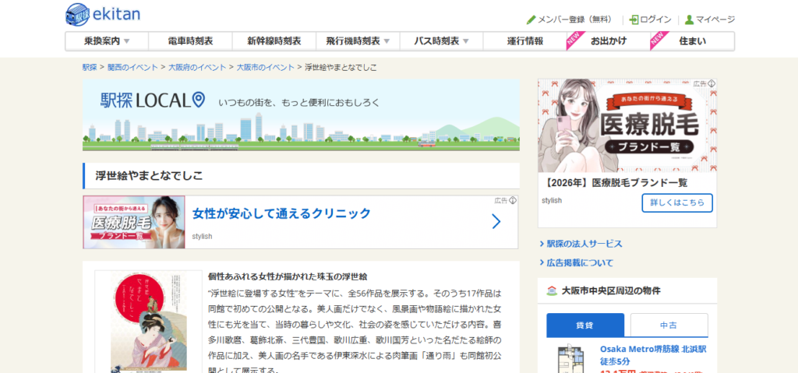This screenshot has height=373, width=798.
Task: Click the 詳しくはこちら button
Action: pos(676,202)
